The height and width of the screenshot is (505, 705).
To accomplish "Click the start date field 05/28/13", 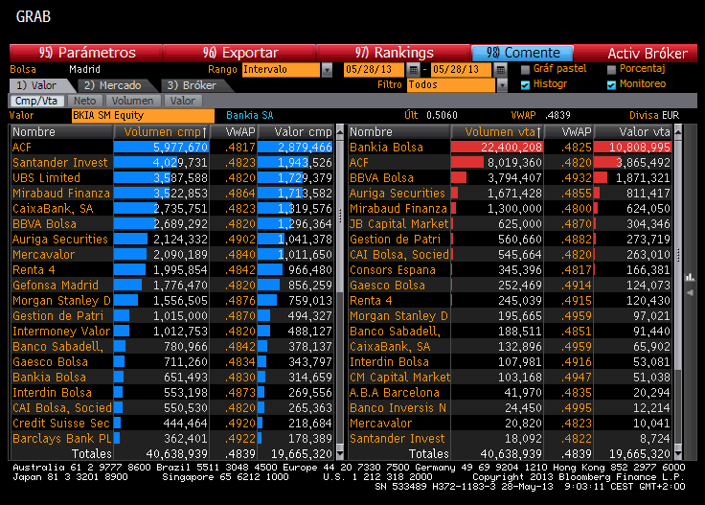I will (375, 70).
